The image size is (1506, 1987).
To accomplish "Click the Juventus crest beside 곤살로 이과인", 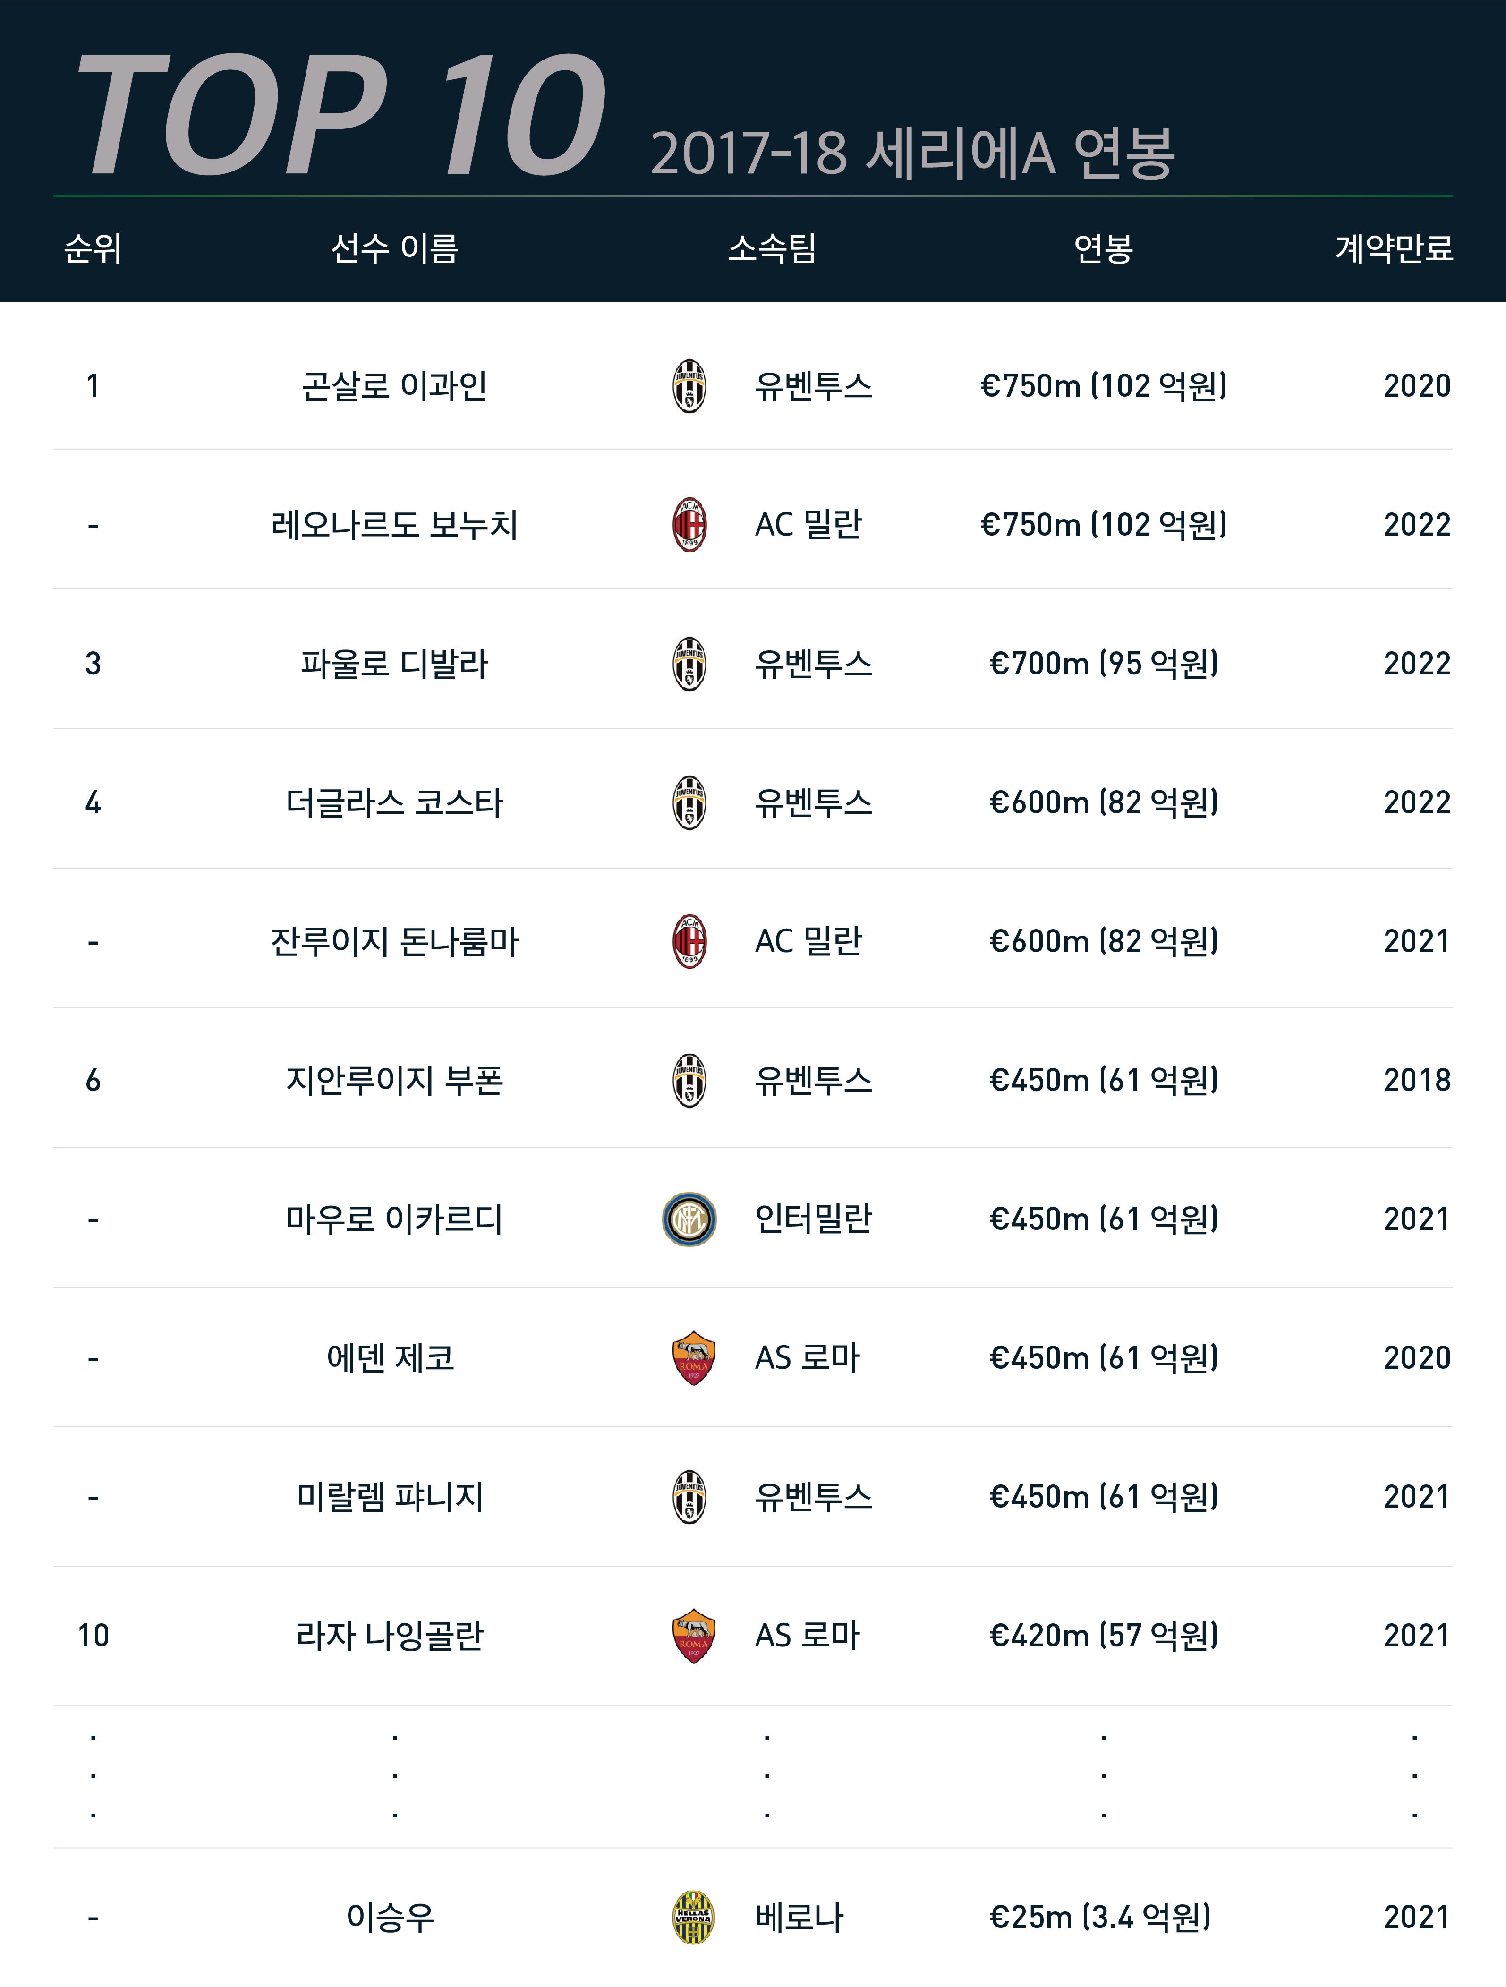I will click(x=689, y=386).
